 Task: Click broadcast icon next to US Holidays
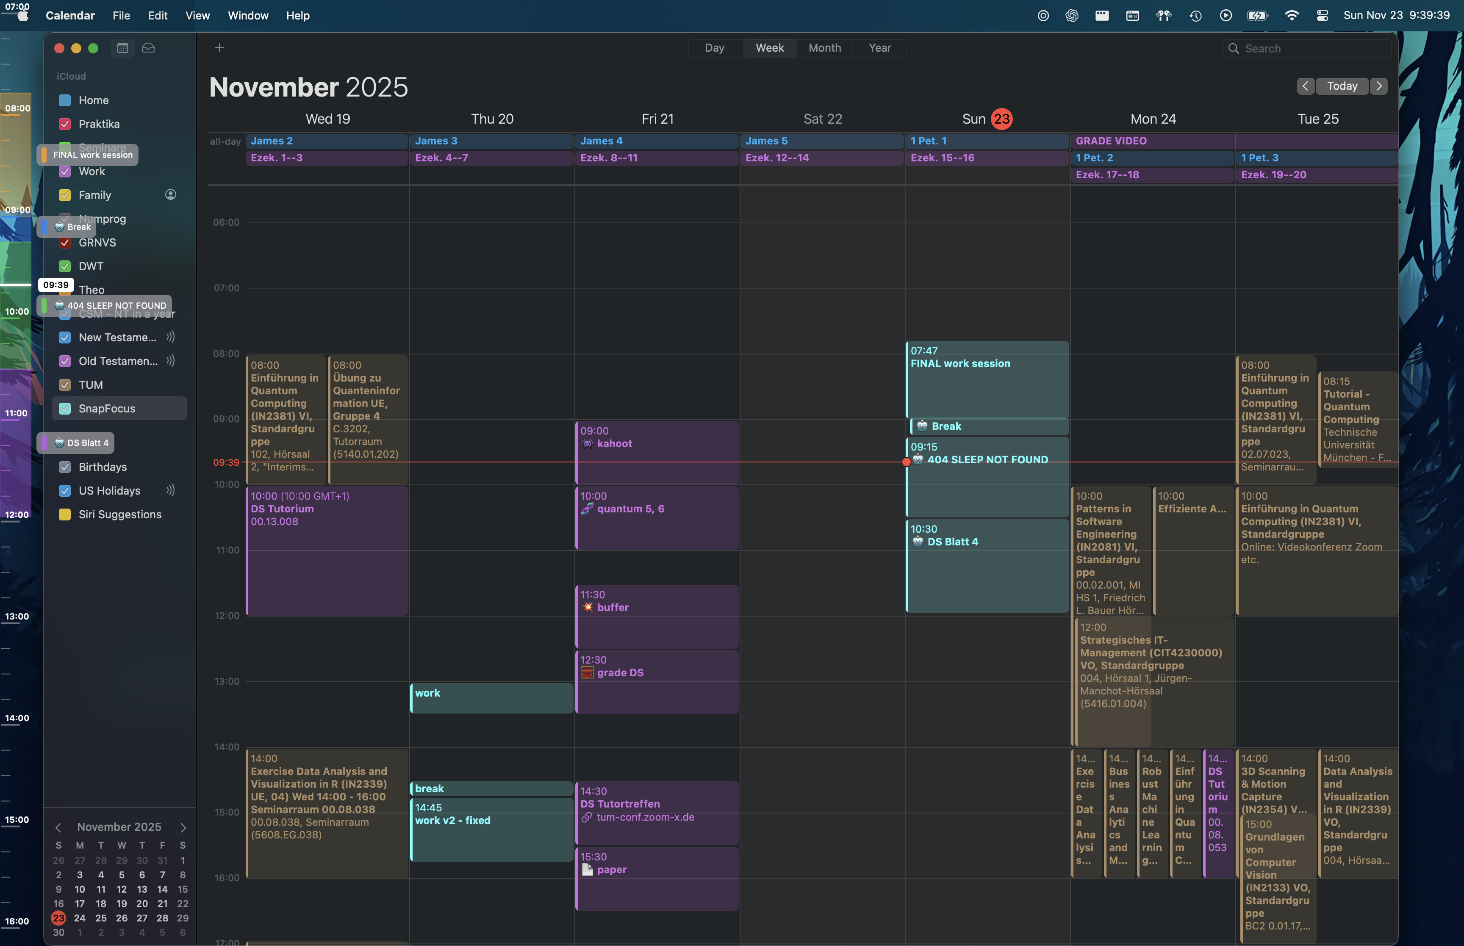click(x=171, y=490)
